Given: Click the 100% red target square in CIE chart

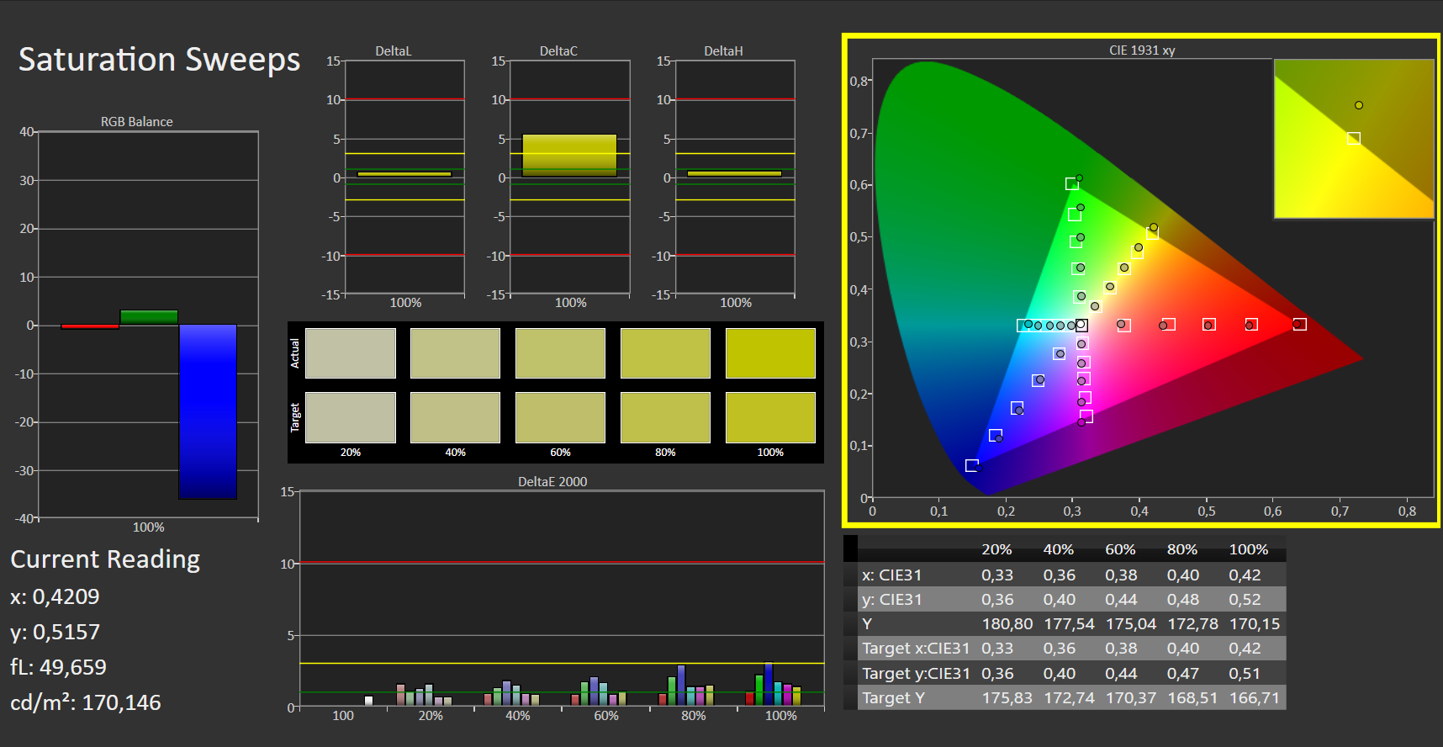Looking at the screenshot, I should [1300, 325].
